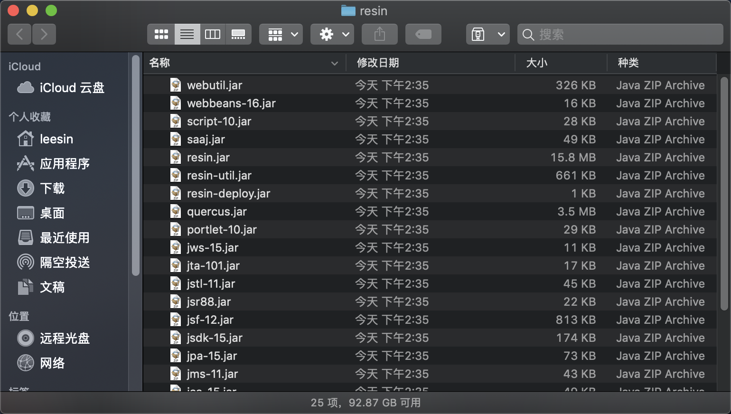This screenshot has height=414, width=731.
Task: Switch to list view
Action: [187, 34]
